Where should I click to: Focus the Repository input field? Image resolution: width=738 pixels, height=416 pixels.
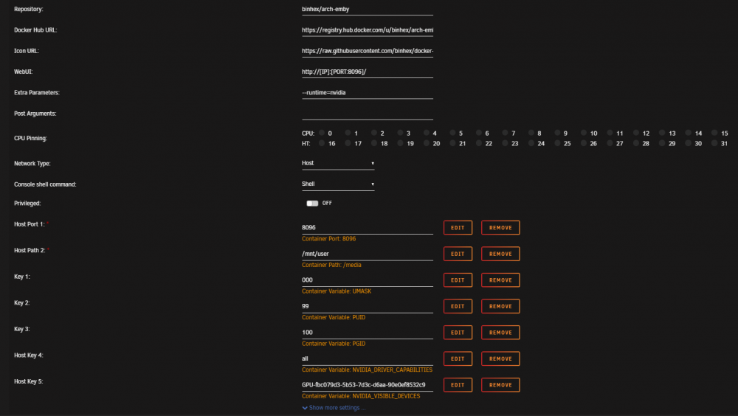tap(367, 10)
